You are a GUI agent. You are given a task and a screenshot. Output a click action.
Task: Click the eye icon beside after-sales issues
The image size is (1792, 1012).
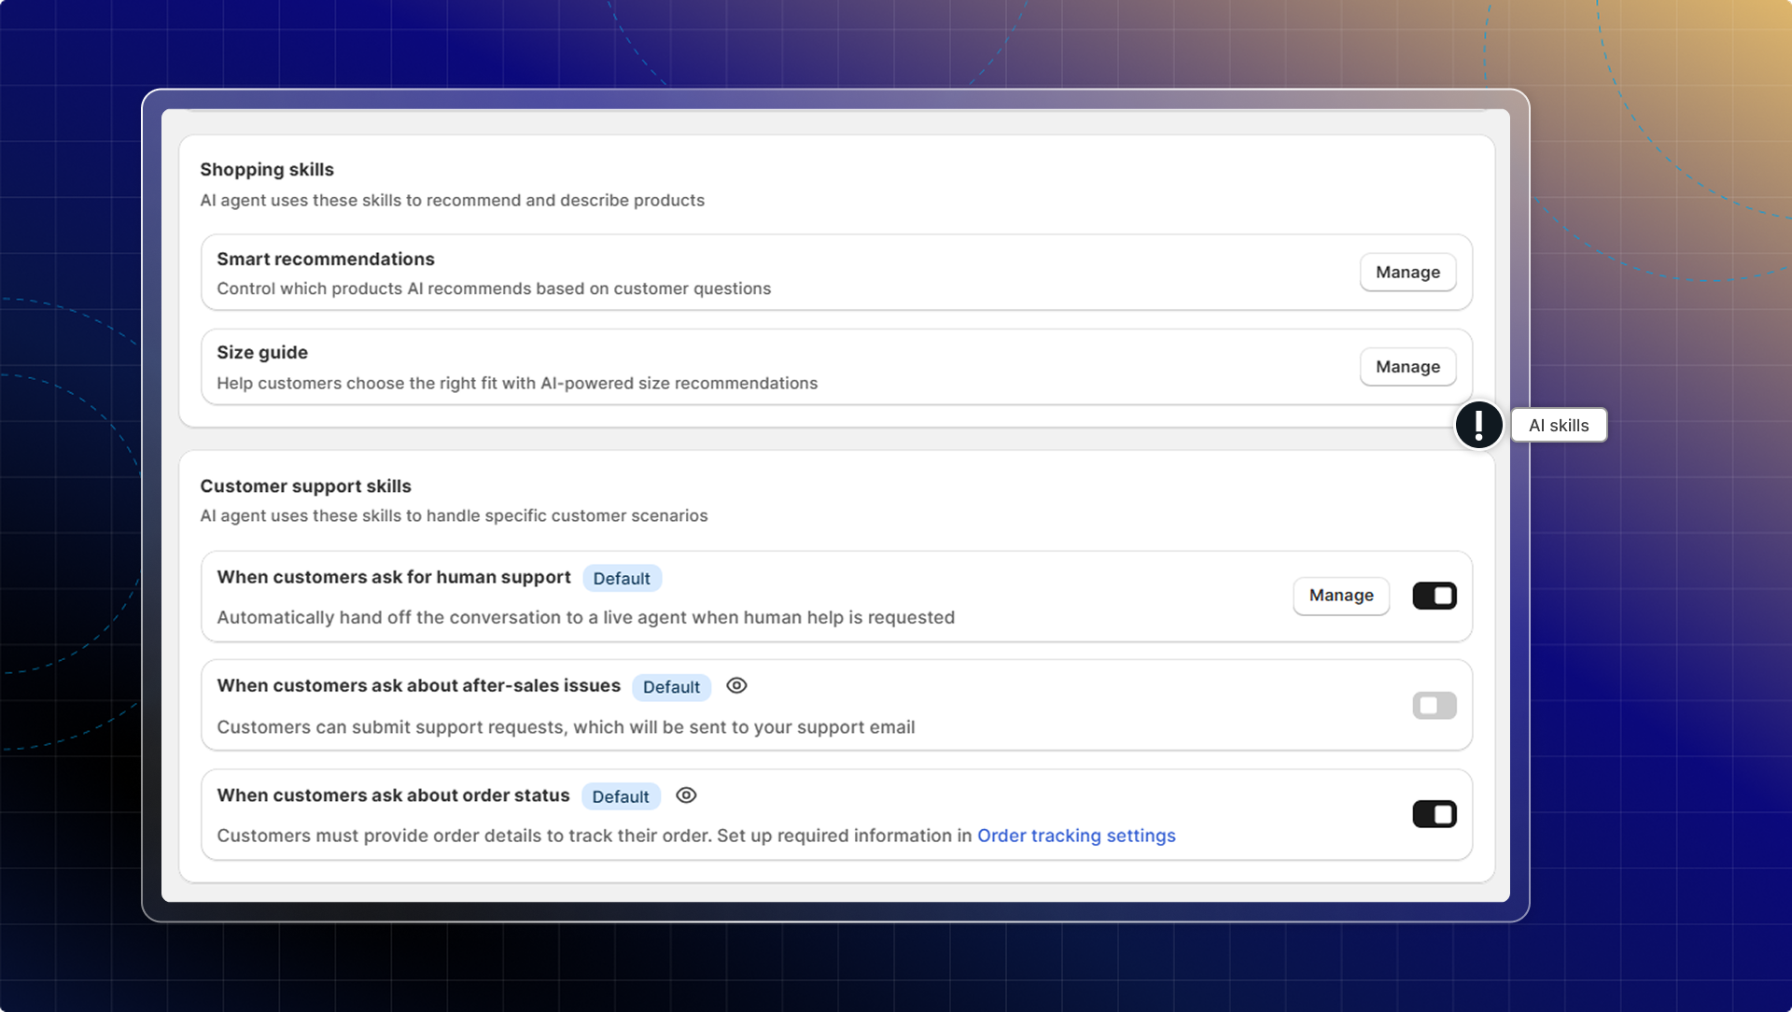click(736, 686)
